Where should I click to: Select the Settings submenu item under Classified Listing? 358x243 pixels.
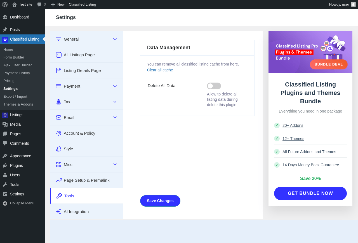22,89
